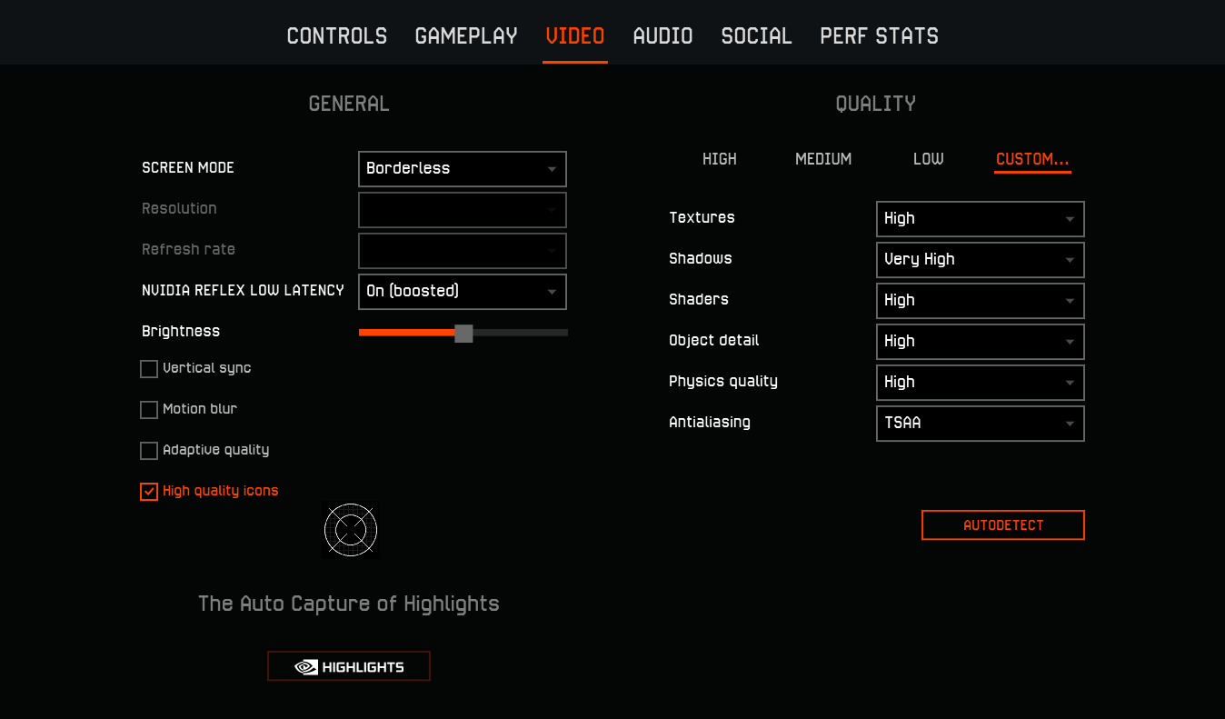Viewport: 1225px width, 719px height.
Task: Switch to the Perf Stats tab
Action: (880, 36)
